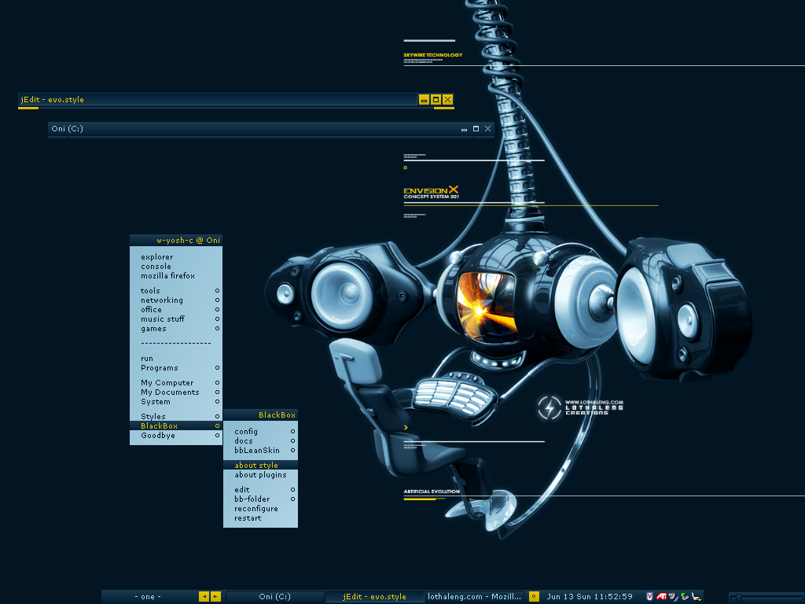Expand the Programs submenu
This screenshot has width=805, height=604.
176,368
